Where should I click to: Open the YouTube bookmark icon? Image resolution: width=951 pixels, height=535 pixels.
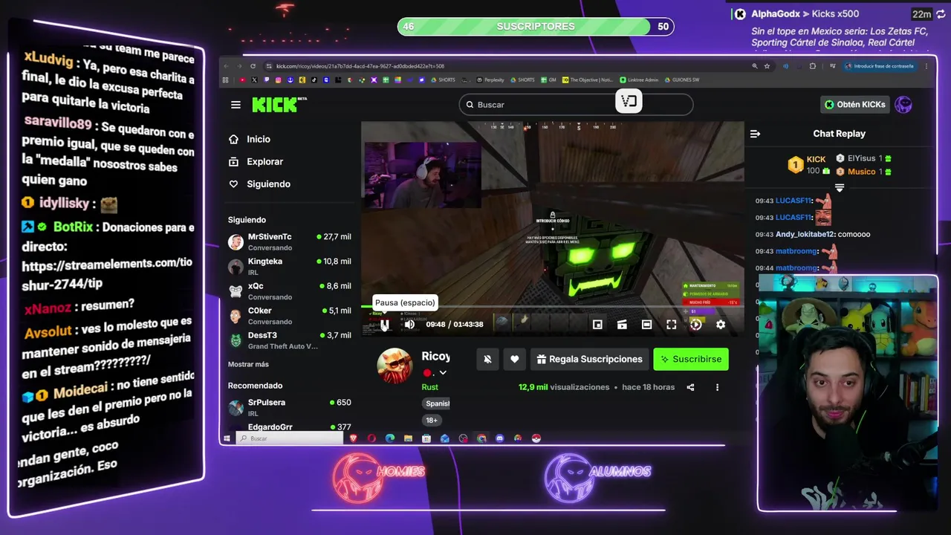pyautogui.click(x=242, y=80)
